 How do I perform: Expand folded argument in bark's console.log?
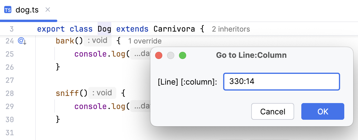click(140, 54)
